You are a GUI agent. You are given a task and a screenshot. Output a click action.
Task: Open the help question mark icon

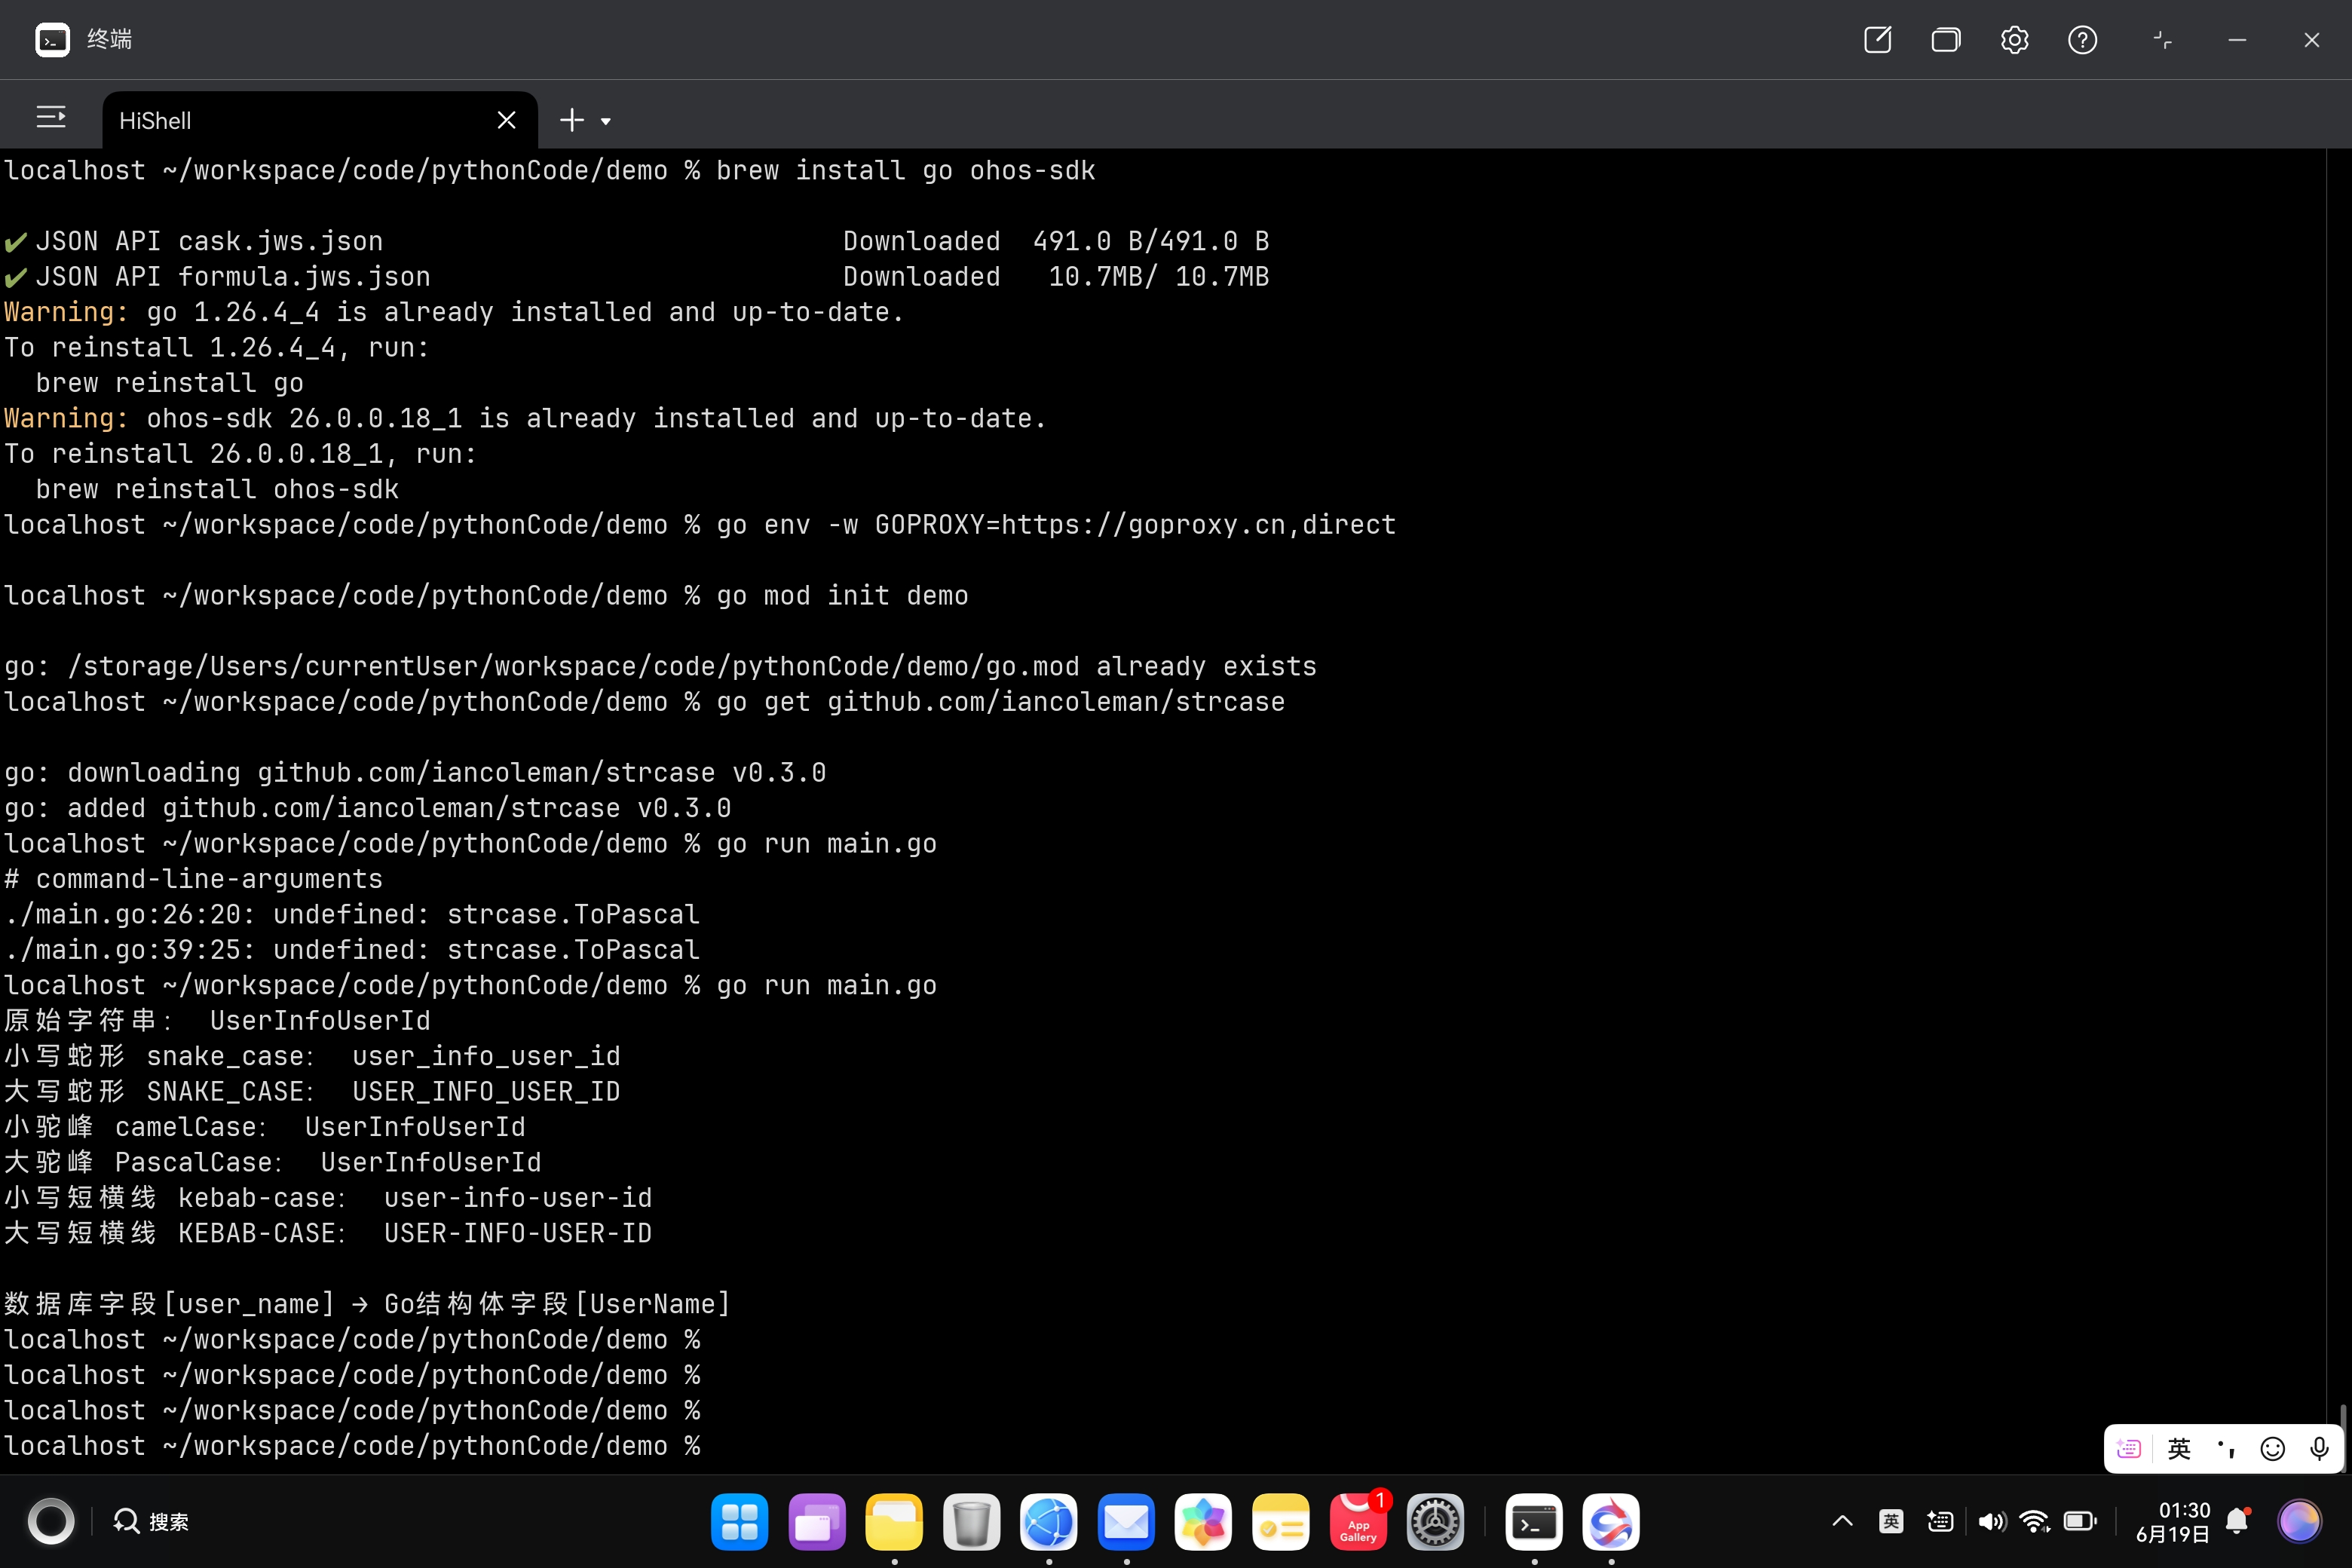(2082, 40)
